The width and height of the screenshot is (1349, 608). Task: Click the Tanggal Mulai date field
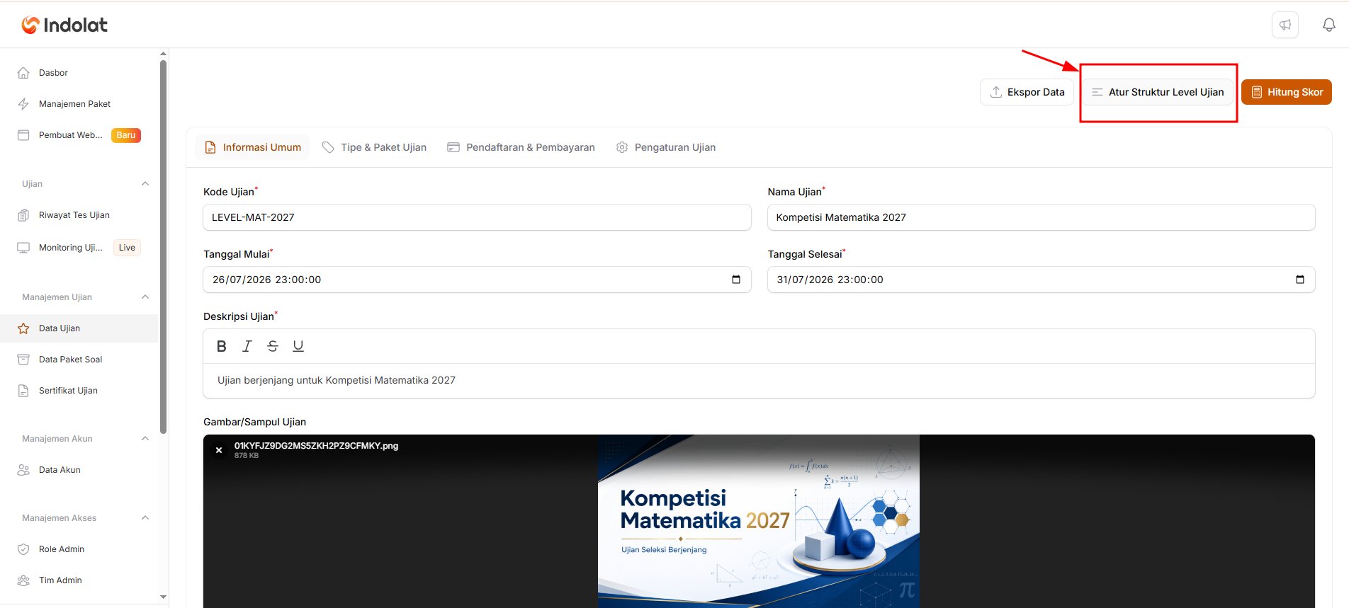click(477, 280)
